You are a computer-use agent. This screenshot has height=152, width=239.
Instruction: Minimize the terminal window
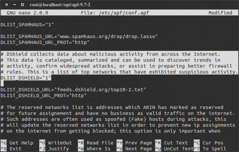click(x=15, y=5)
